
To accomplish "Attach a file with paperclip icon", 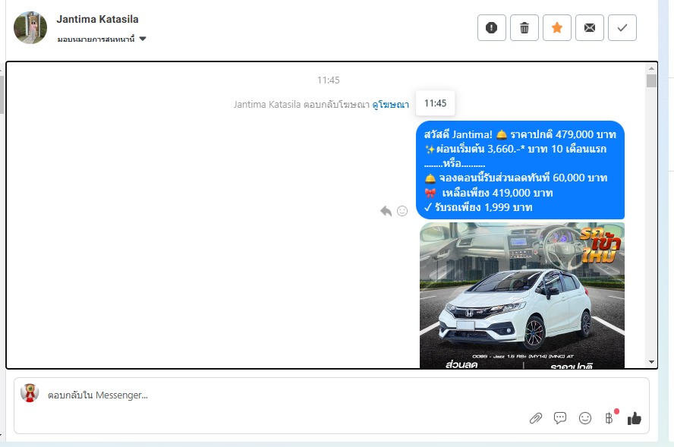I will pyautogui.click(x=536, y=418).
